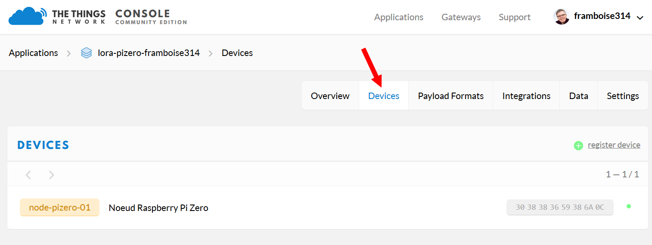Click The Things Network cloud logo
652x245 pixels.
tap(28, 16)
